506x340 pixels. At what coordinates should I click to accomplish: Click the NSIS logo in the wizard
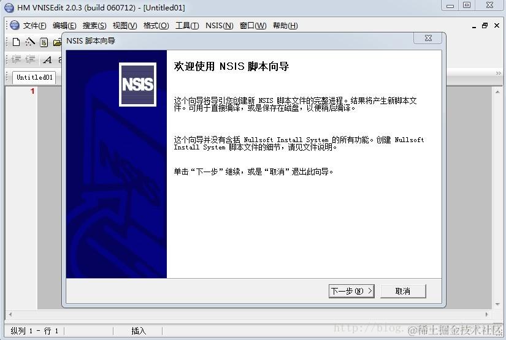(138, 85)
